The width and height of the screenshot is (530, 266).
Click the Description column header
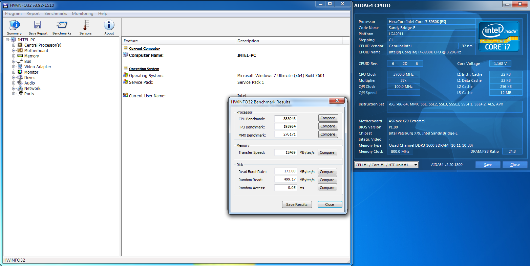[289, 41]
